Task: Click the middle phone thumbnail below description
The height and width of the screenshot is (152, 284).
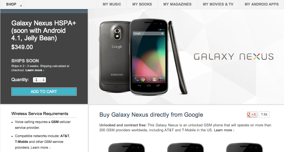Action: [185, 148]
